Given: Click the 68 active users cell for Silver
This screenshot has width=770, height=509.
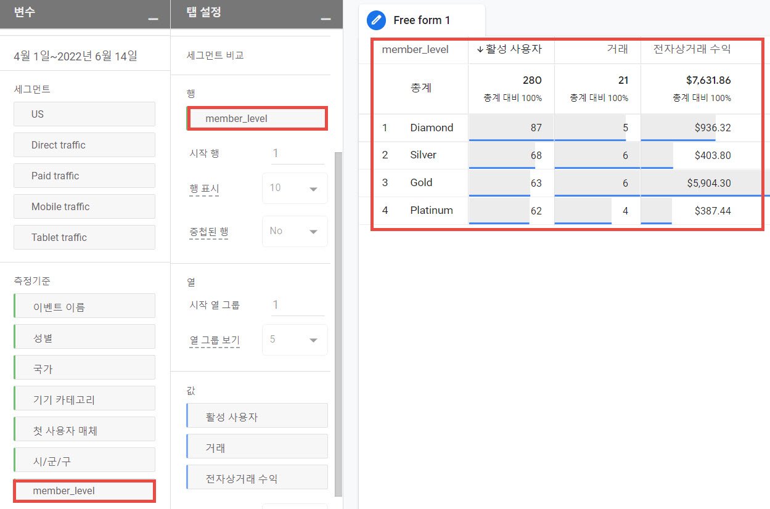Looking at the screenshot, I should click(x=511, y=155).
